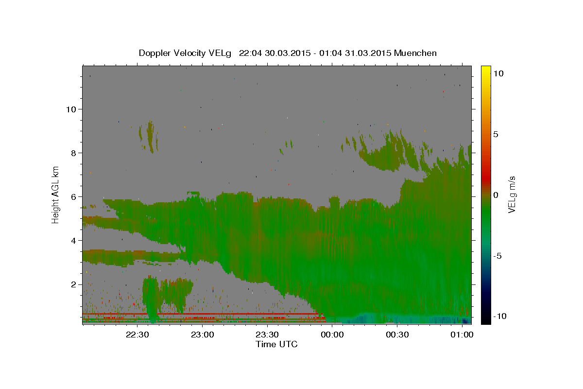Click the end date '31.03.2015' in title
The image size is (583, 389).
point(368,53)
